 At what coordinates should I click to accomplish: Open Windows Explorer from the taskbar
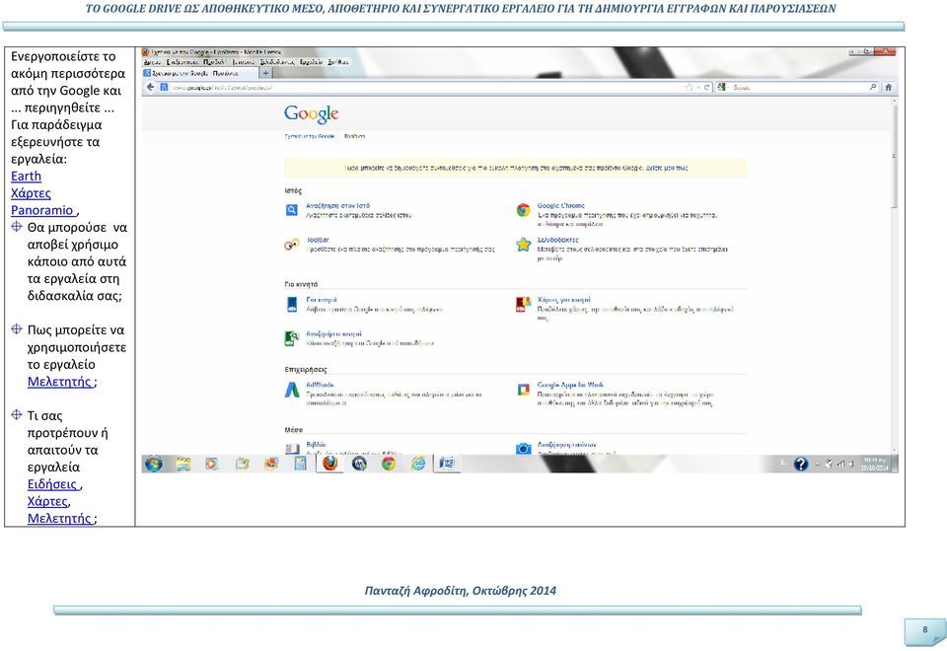[183, 464]
